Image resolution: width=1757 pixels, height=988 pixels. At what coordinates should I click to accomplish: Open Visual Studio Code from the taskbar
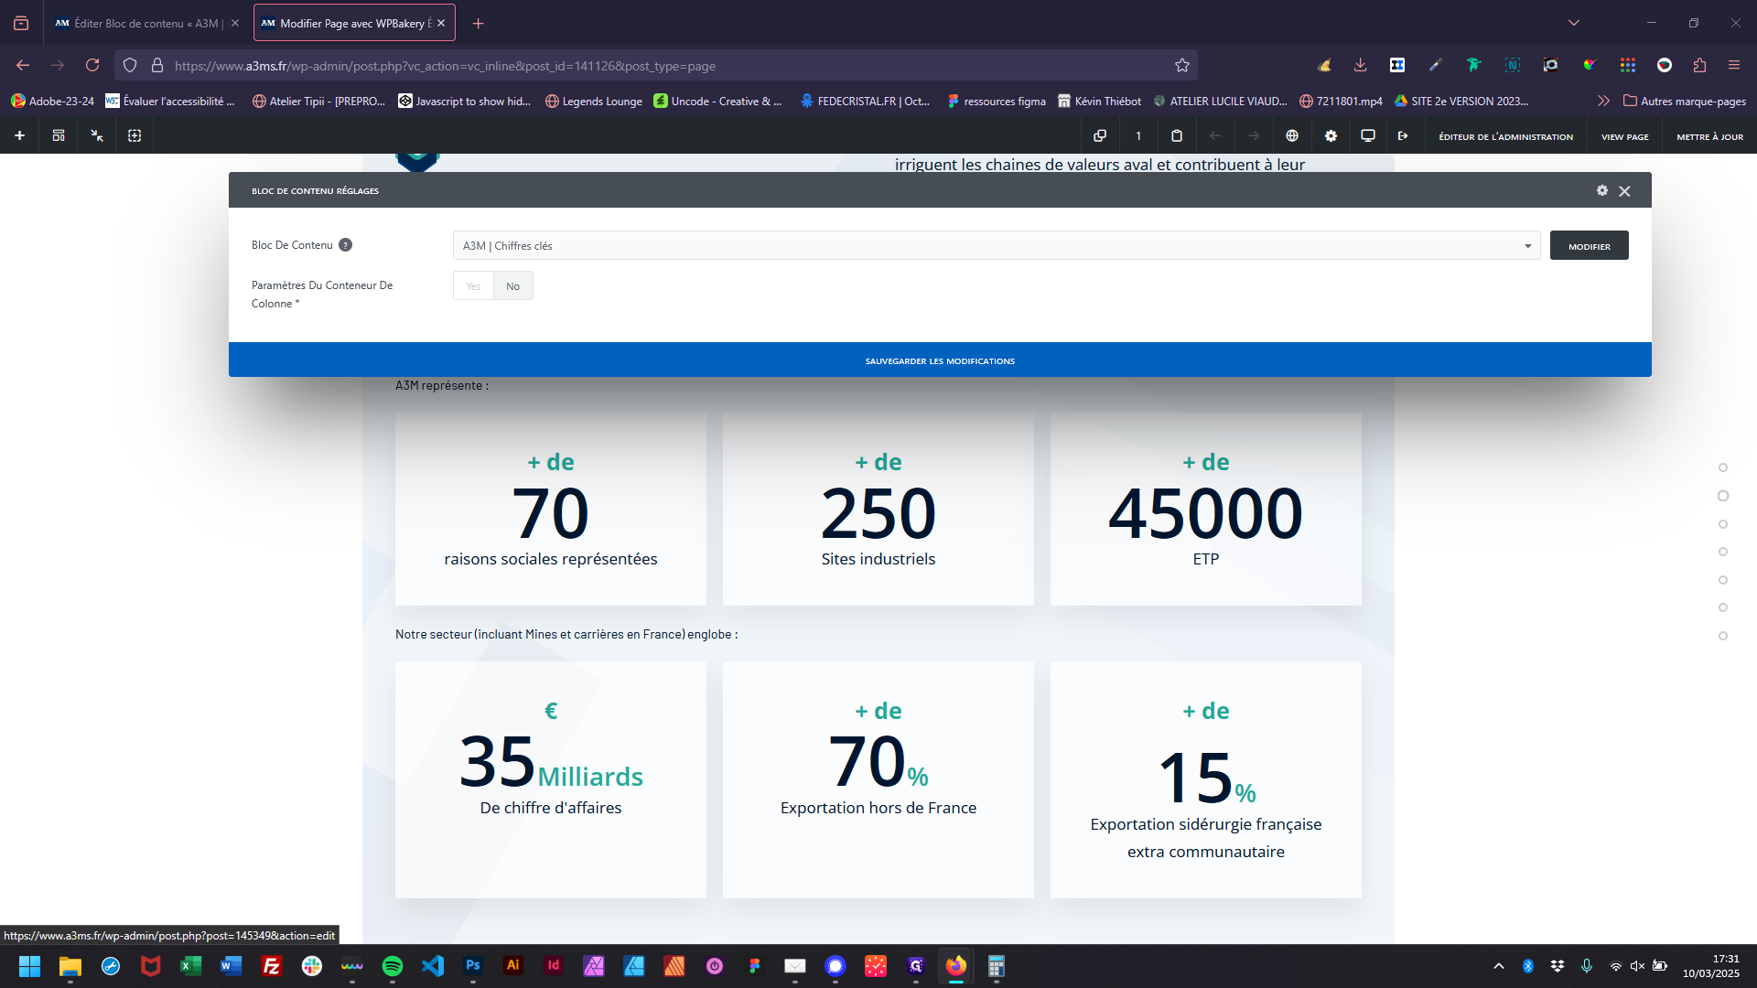(x=433, y=965)
